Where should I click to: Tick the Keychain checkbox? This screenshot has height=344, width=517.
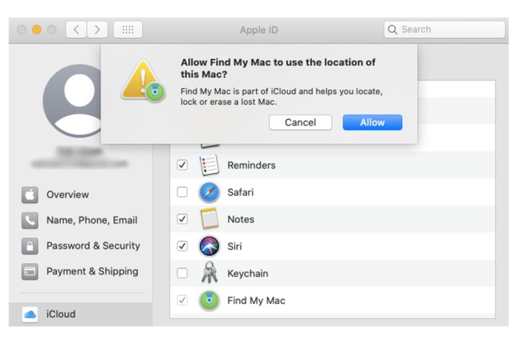tap(182, 273)
